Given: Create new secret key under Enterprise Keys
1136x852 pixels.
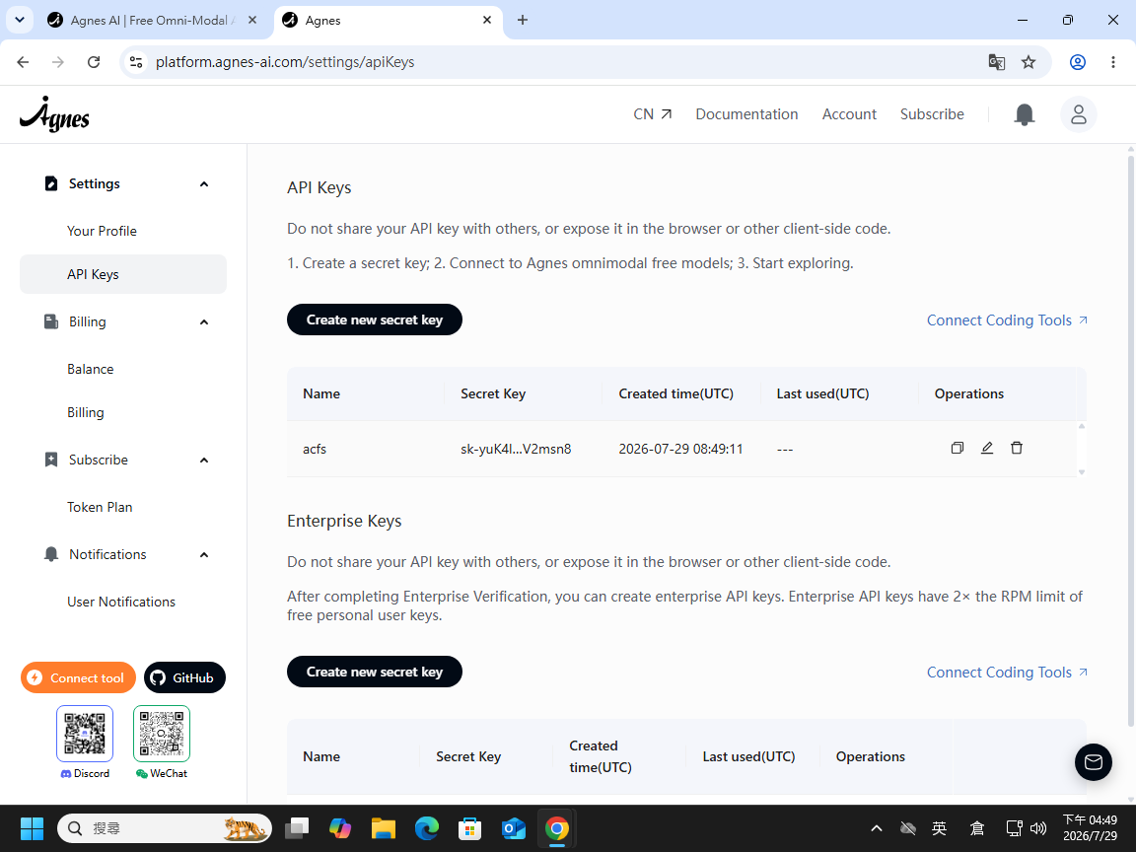Looking at the screenshot, I should tap(375, 672).
